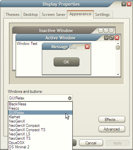This screenshot has width=133, height=150.
Task: Click the Inactive Window maximize icon
Action: 106,30
